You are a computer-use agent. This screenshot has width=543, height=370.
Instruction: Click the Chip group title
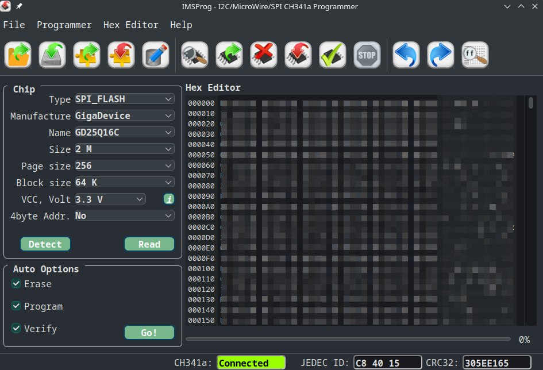click(x=24, y=89)
